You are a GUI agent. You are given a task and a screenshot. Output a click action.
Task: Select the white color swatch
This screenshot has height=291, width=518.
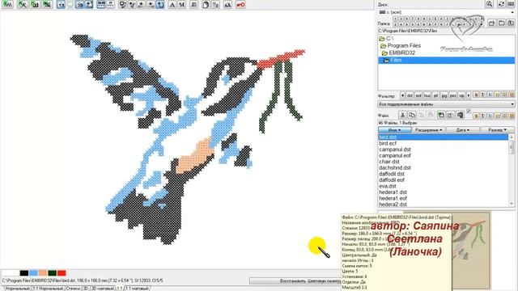click(x=10, y=273)
